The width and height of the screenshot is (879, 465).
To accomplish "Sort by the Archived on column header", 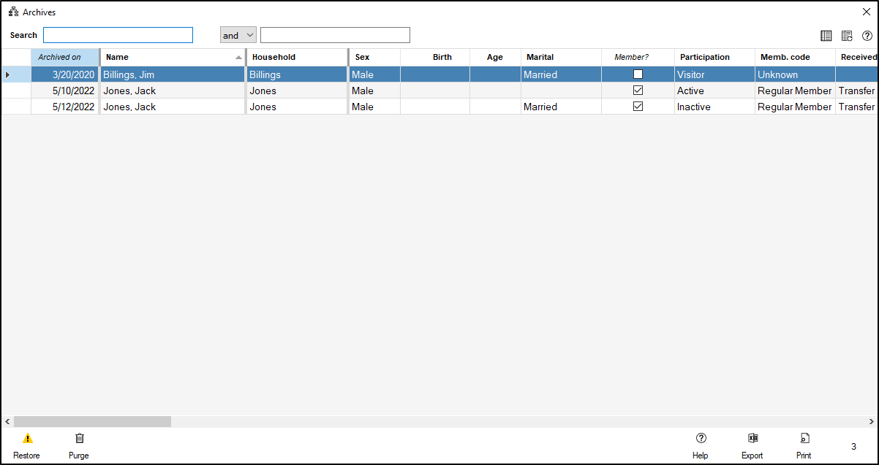I will coord(64,57).
